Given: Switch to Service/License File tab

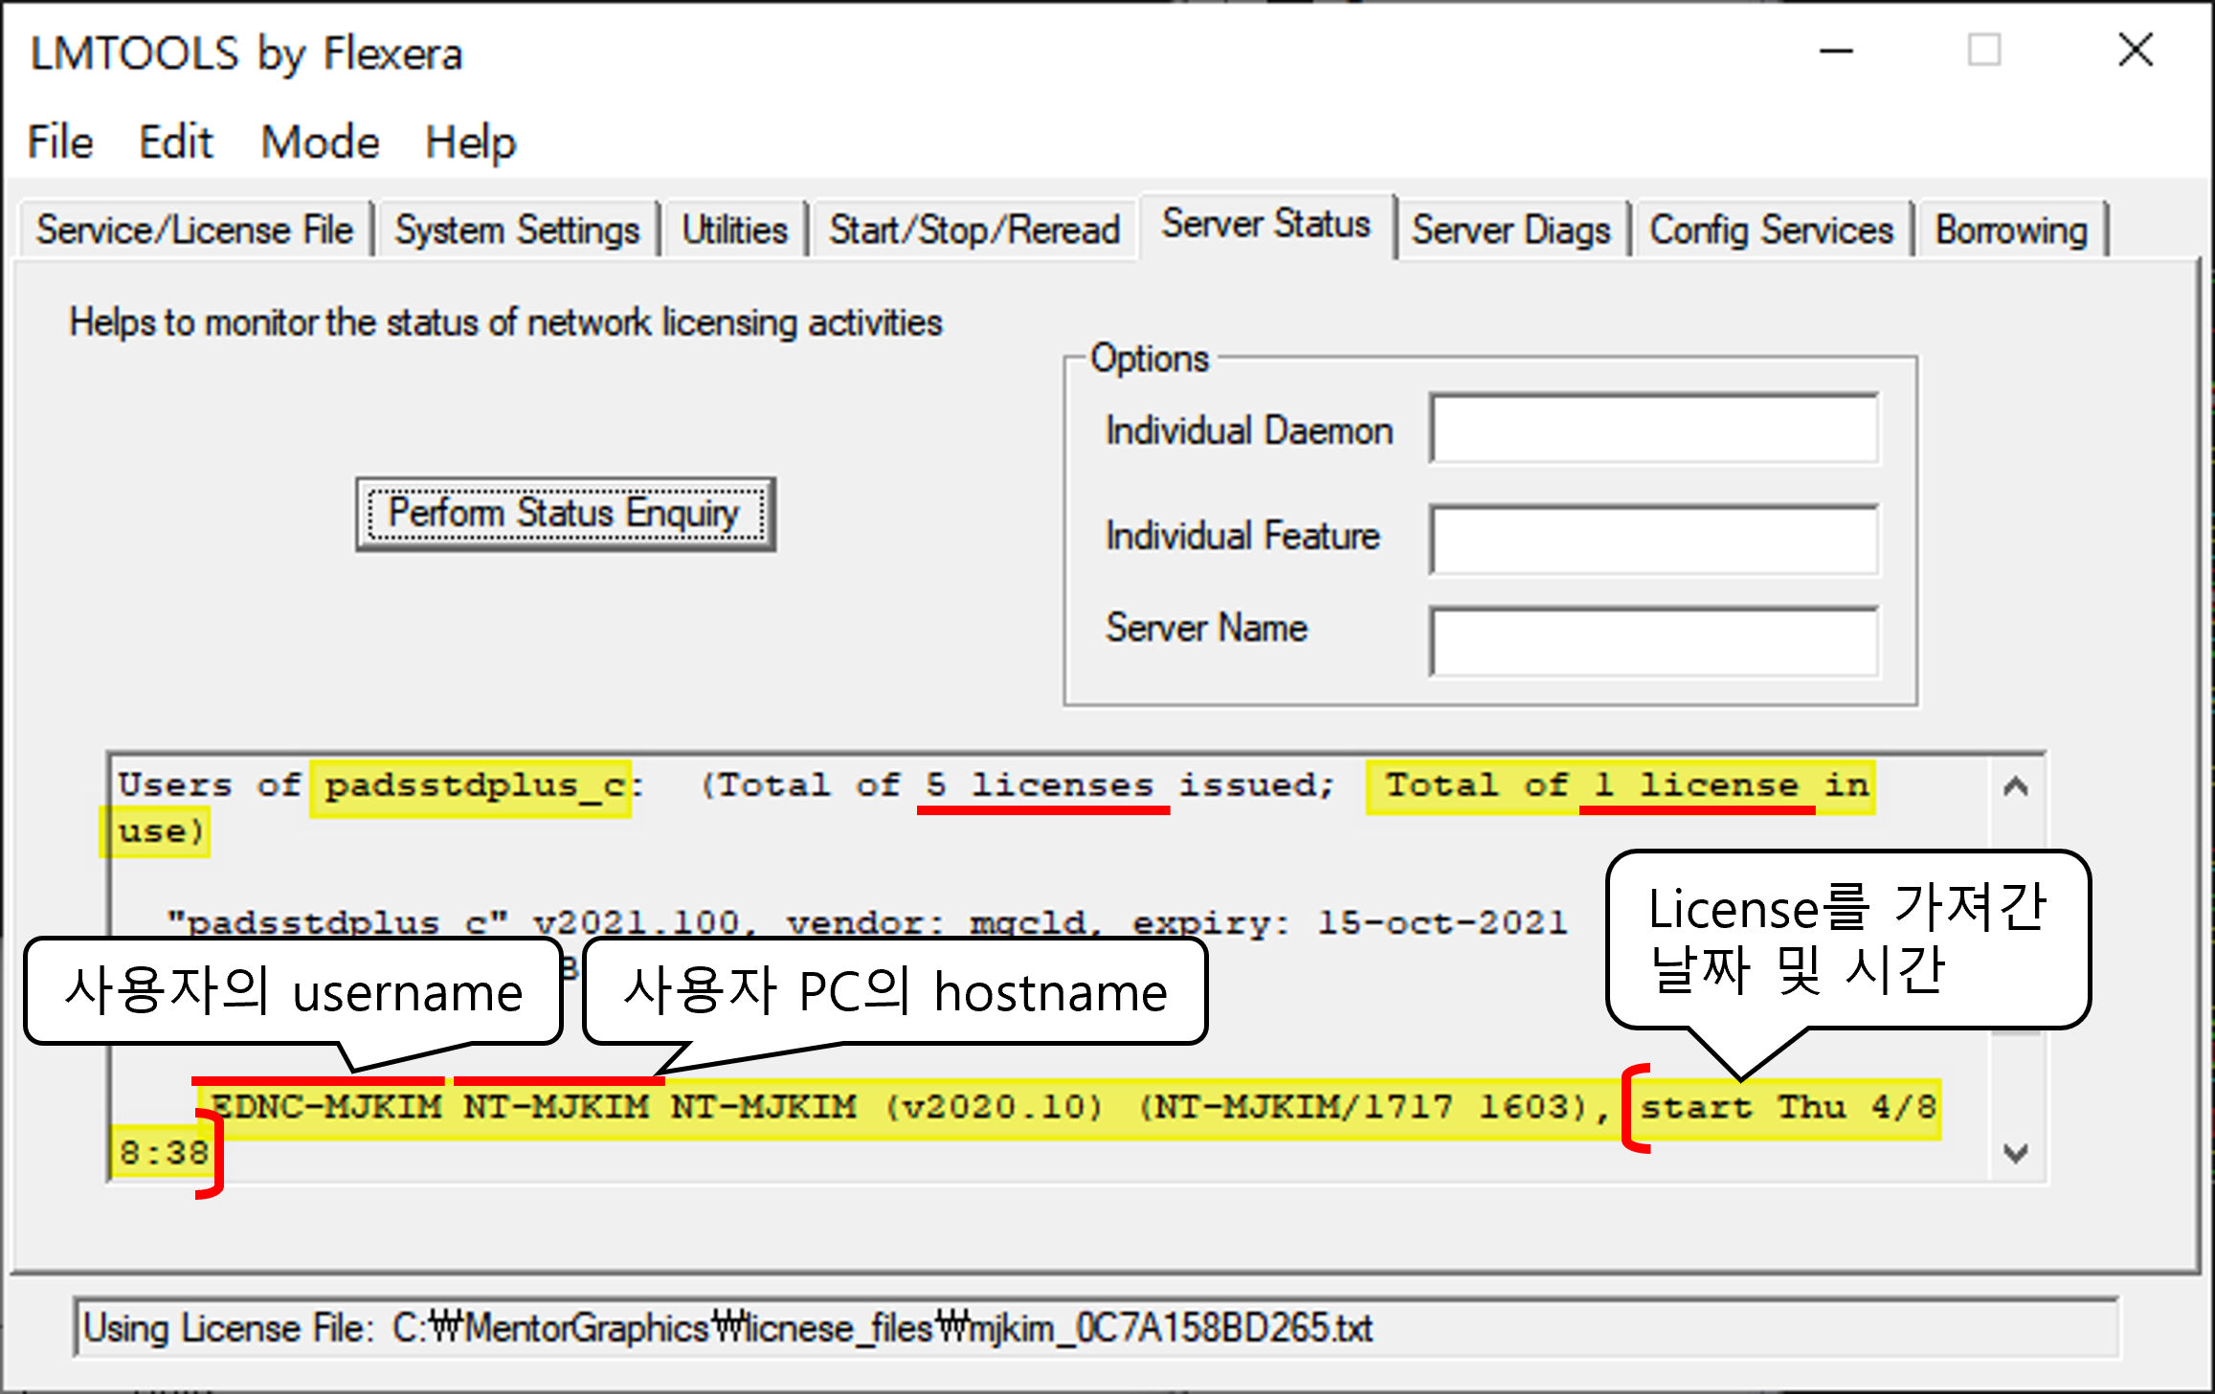Looking at the screenshot, I should (195, 231).
